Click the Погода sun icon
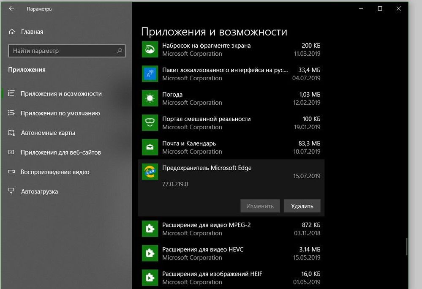Viewport: 422px width, 289px height. 150,98
